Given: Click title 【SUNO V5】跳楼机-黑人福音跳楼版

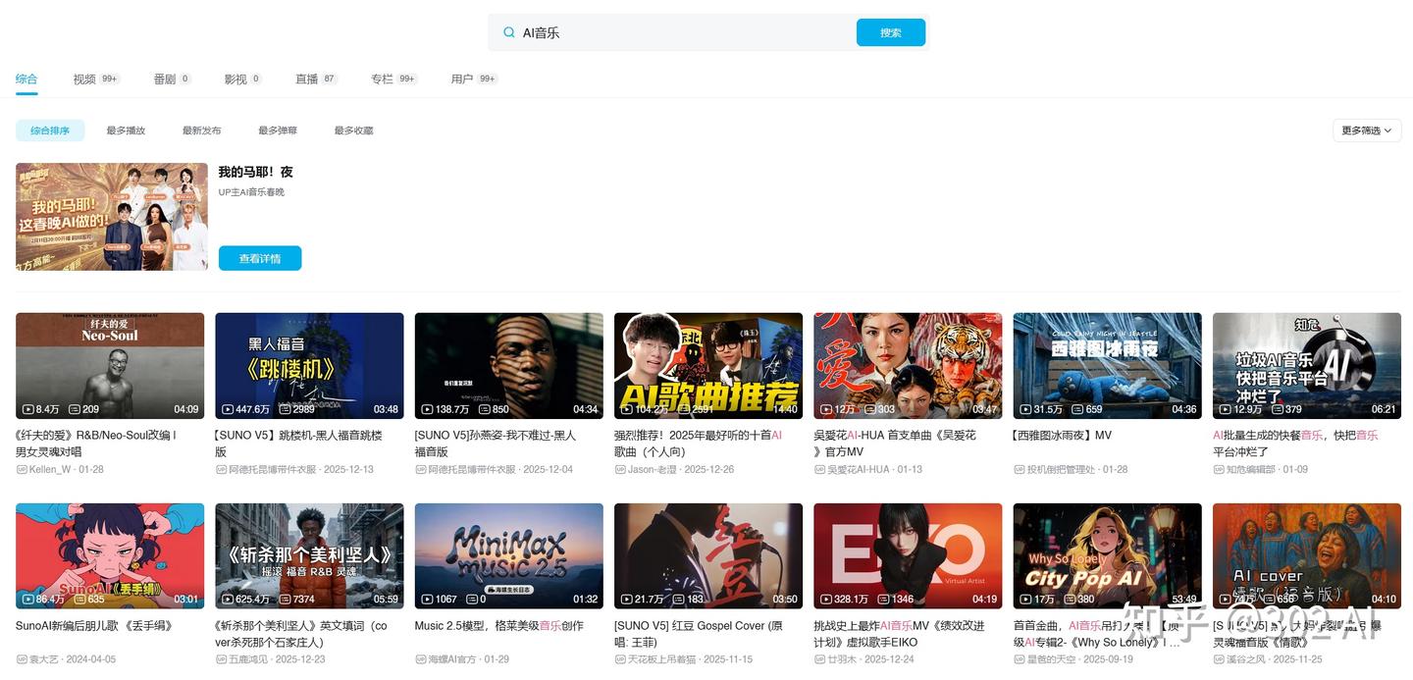Looking at the screenshot, I should point(299,444).
